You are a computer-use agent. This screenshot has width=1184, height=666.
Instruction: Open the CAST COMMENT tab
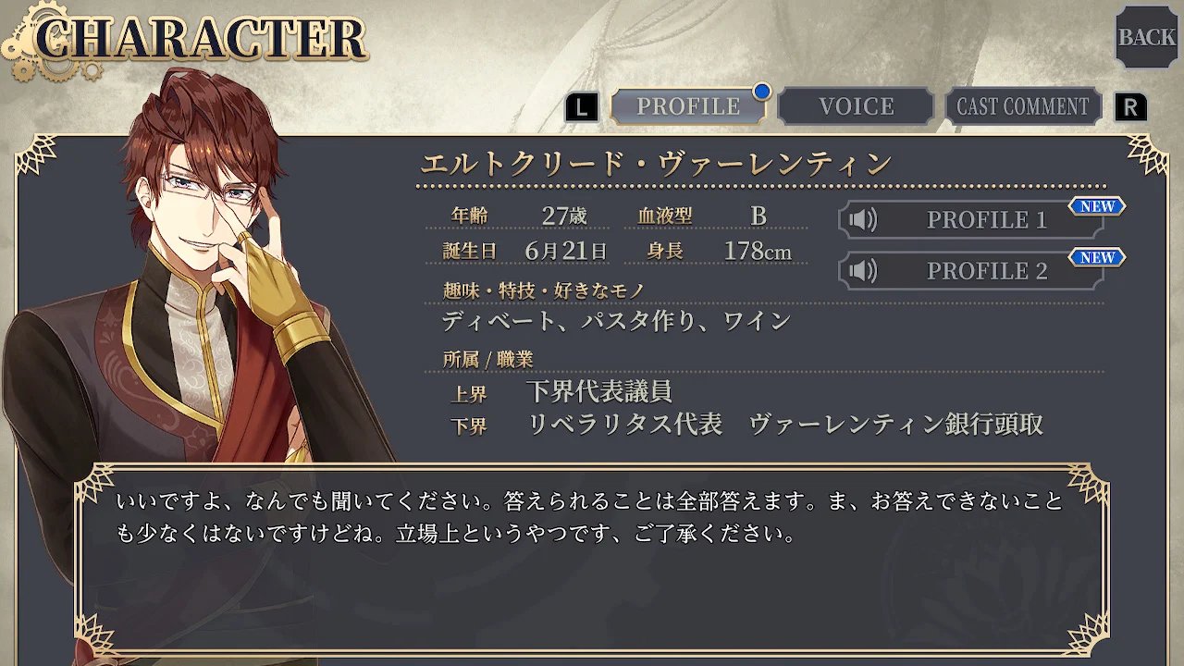(x=1023, y=106)
